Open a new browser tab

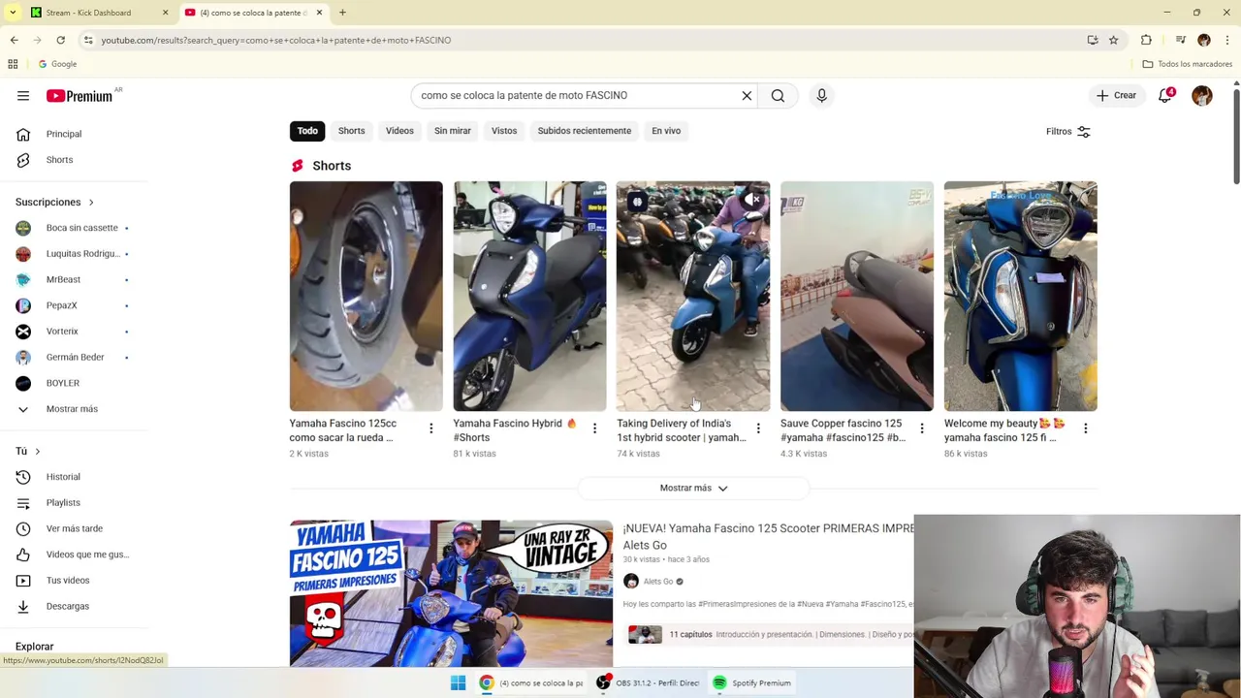[342, 13]
